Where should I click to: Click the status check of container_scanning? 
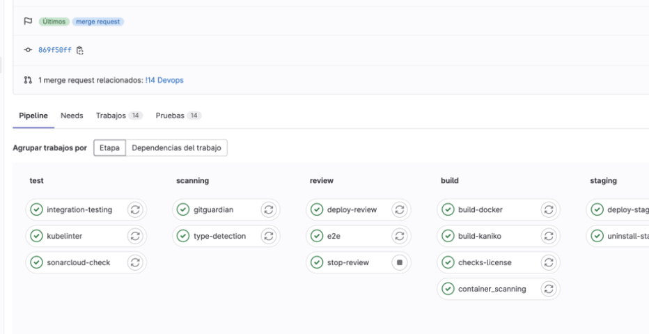[x=448, y=289]
